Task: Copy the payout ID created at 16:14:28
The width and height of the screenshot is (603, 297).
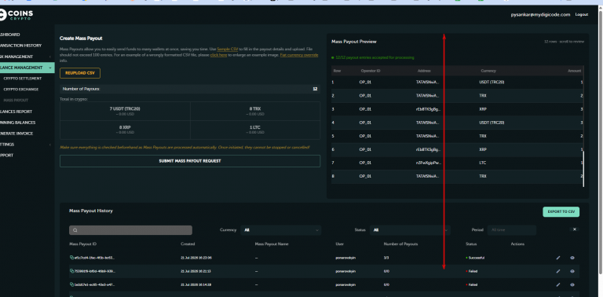Action: coord(71,284)
